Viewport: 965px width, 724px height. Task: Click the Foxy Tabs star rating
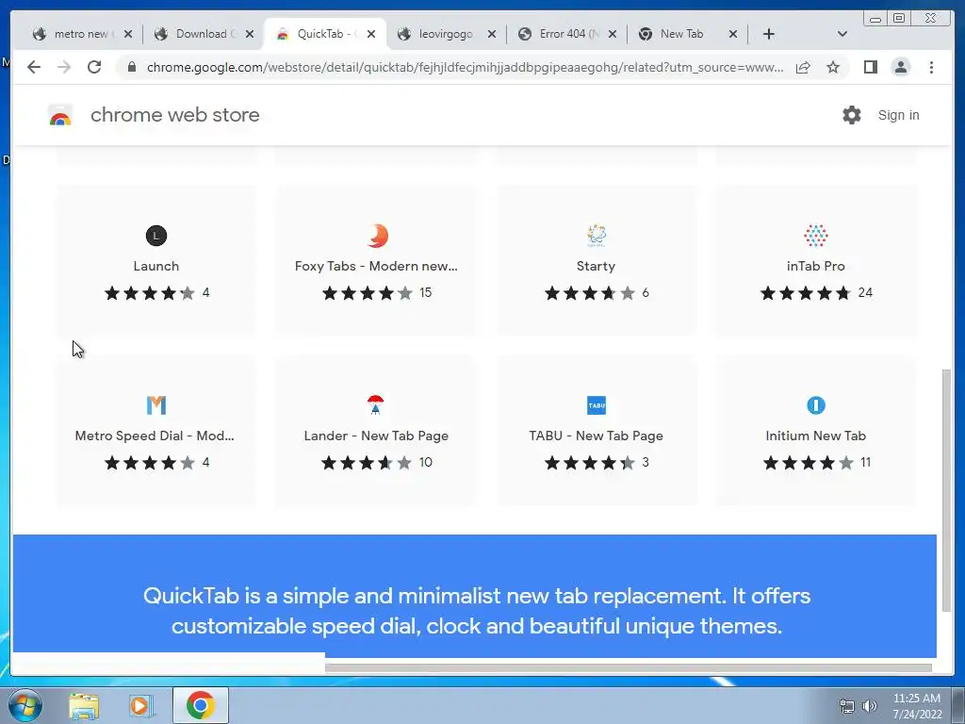[x=368, y=293]
